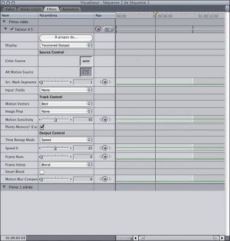Open the Input: Fields dropdown
This screenshot has width=230, height=241.
click(66, 90)
